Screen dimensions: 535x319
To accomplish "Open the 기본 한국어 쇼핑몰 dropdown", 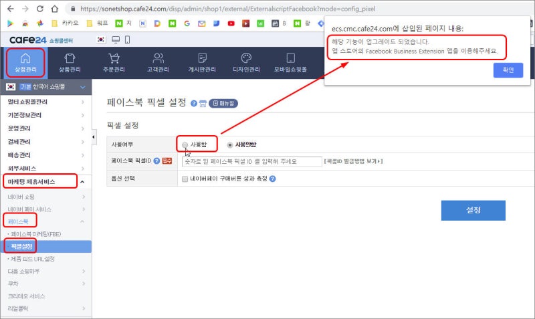I will (46, 87).
